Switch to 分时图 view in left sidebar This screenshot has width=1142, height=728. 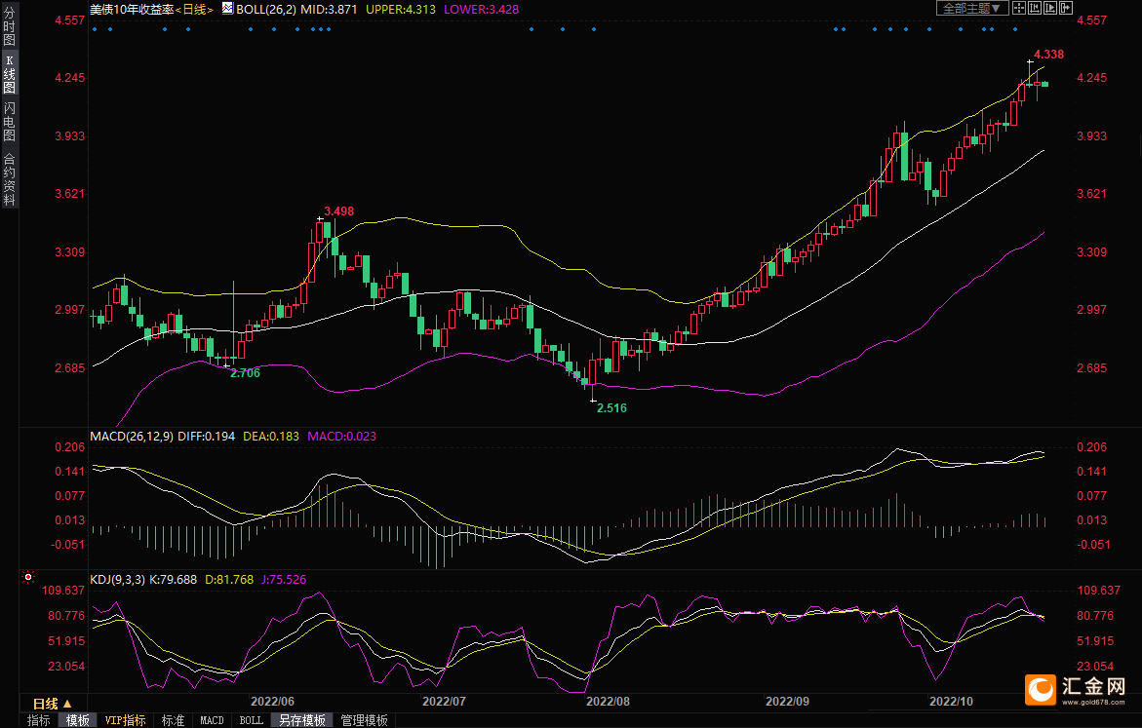pos(9,33)
